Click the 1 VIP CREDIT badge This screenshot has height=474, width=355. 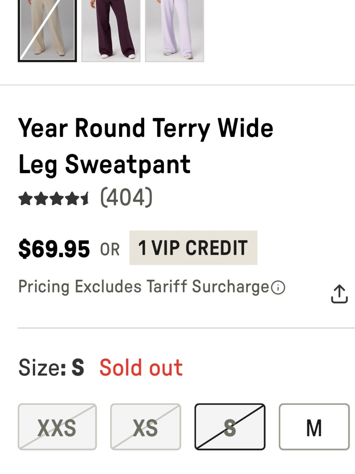[x=193, y=247]
